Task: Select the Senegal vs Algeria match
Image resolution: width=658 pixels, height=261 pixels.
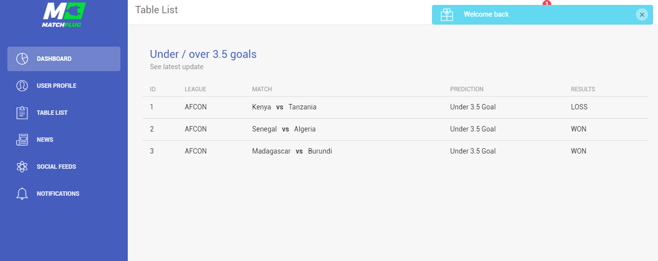Action: tap(284, 130)
